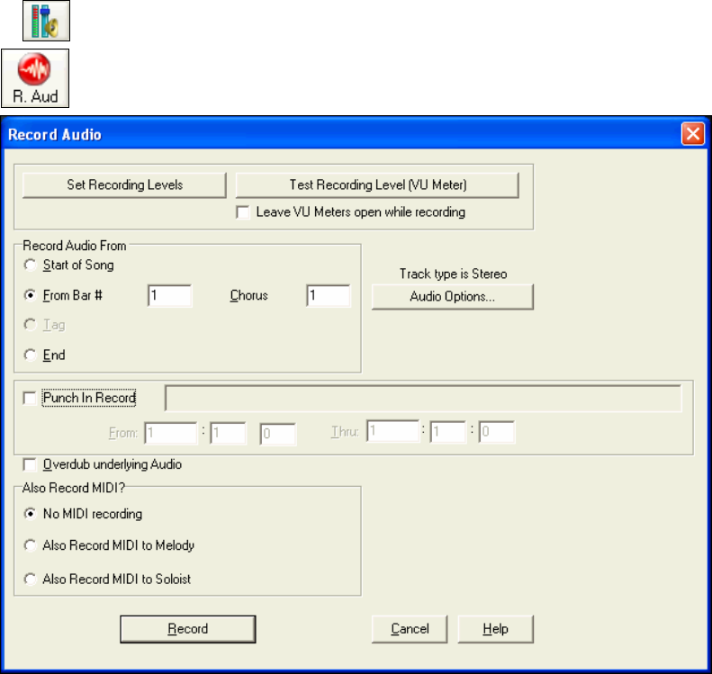Select Start of Song radio option
This screenshot has width=712, height=674.
tap(30, 265)
